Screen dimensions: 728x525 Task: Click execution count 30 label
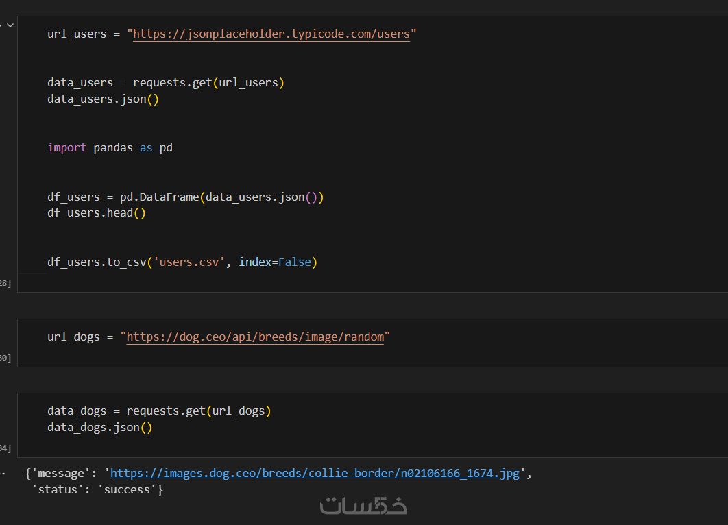(x=5, y=358)
